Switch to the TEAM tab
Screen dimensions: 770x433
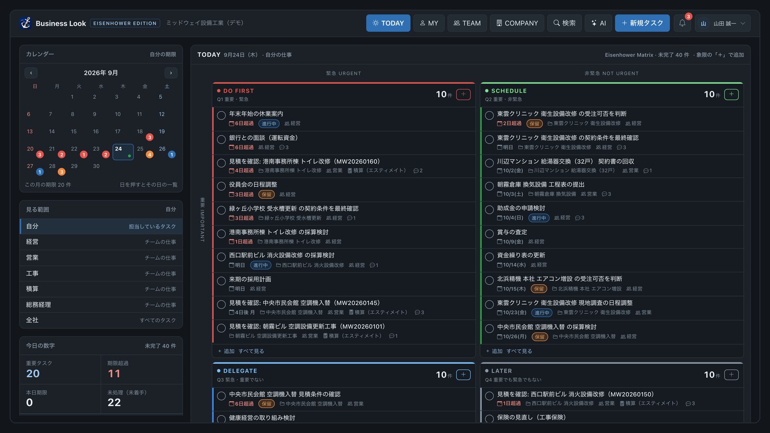[467, 23]
